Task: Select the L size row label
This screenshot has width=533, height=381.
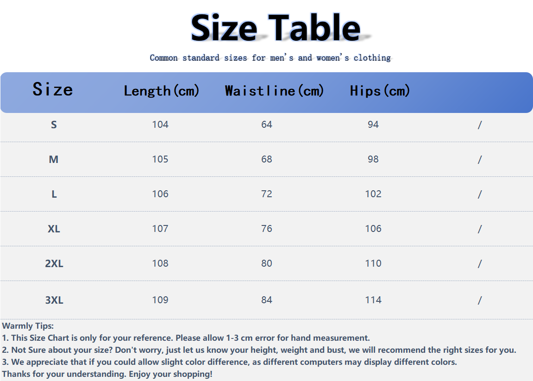Action: (54, 194)
